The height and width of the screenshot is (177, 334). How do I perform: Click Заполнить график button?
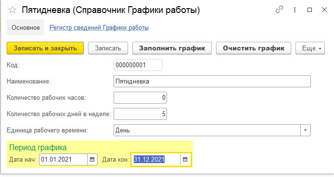172,48
